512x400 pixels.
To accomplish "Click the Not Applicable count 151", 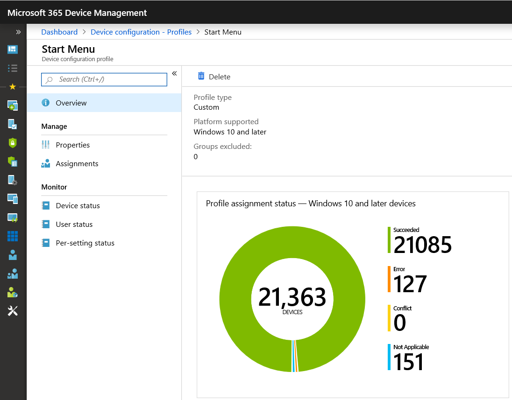I will [x=408, y=362].
